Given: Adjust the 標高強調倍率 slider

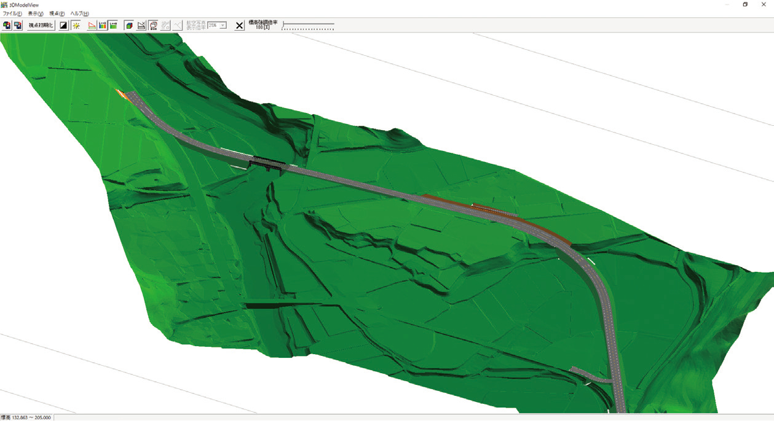Looking at the screenshot, I should click(x=308, y=26).
